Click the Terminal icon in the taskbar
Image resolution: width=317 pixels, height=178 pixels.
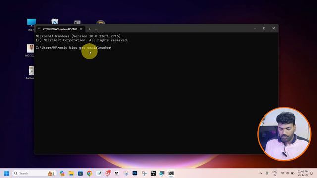click(171, 173)
